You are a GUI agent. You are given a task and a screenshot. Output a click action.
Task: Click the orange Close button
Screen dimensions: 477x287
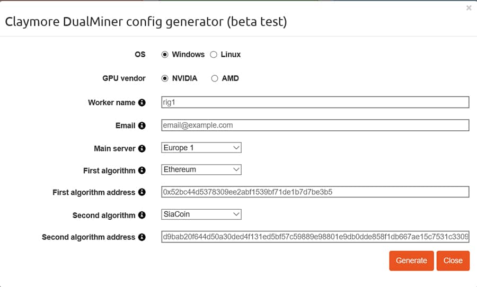click(453, 261)
